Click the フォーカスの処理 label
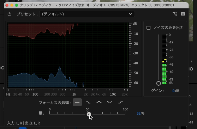Screen dimensions: 197x129 [55, 103]
